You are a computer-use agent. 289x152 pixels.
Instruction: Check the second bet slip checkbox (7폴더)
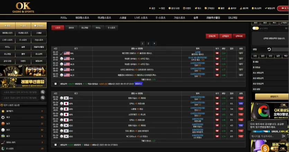point(55,145)
